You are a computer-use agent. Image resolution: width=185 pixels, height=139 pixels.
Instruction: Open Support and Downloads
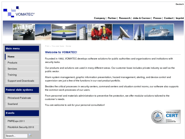22,81
